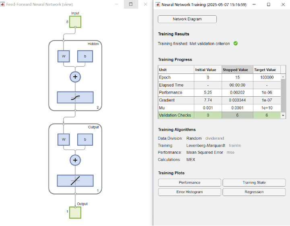Select the Output layer bias b block
290x226 pixels.
coord(85,139)
